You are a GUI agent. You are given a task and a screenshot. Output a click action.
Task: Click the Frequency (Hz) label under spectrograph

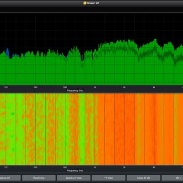[75, 171]
